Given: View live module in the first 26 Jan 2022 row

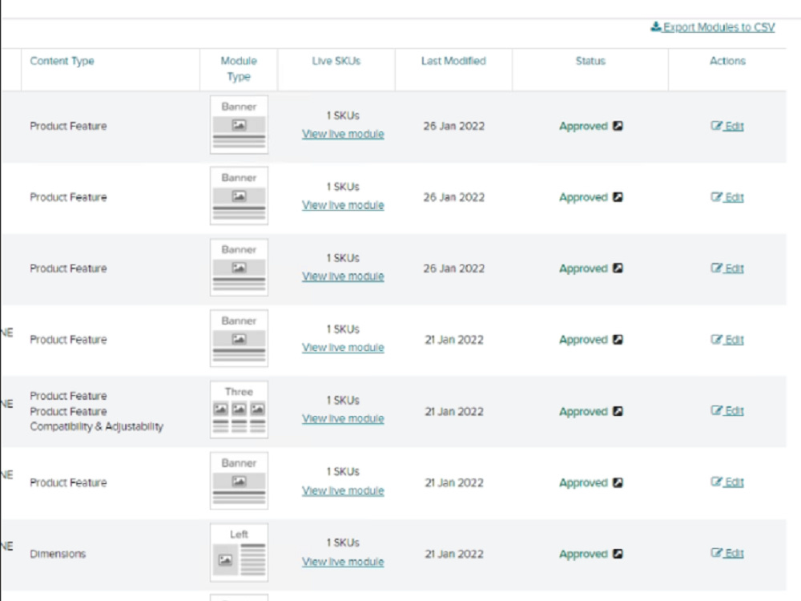Looking at the screenshot, I should pos(343,134).
